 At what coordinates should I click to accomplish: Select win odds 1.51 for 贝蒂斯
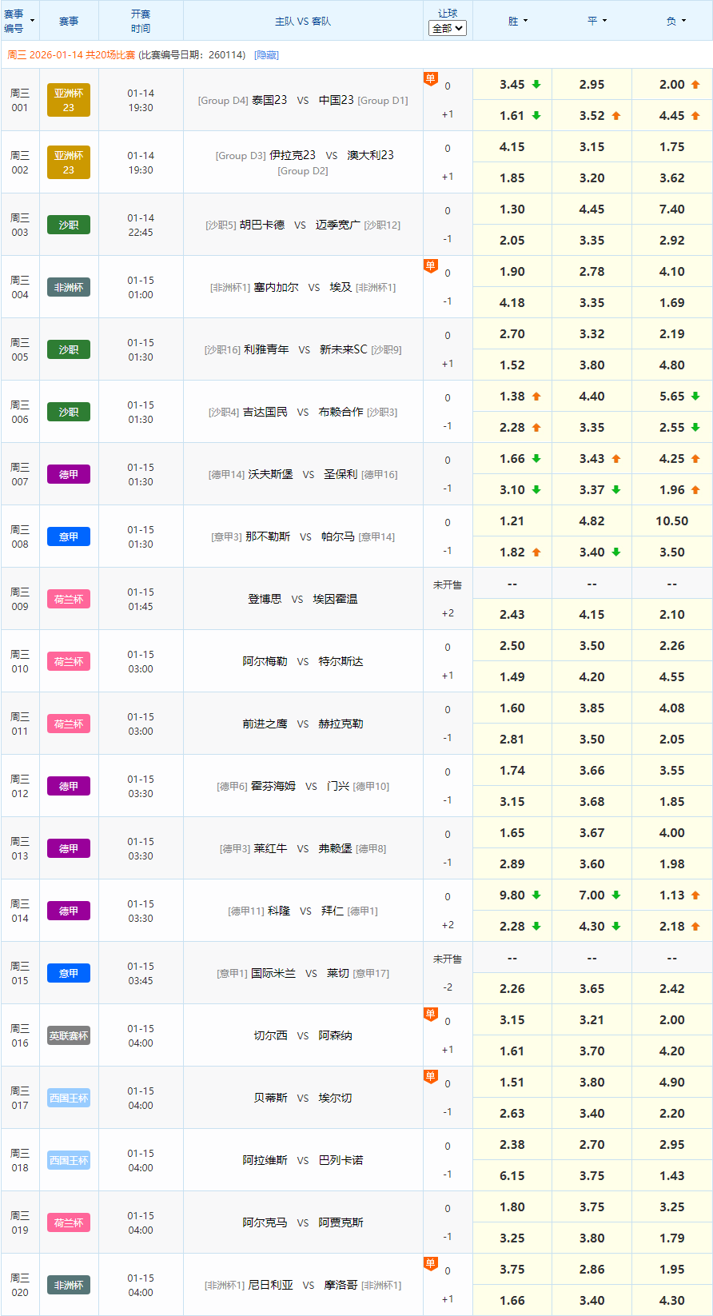click(x=512, y=1082)
